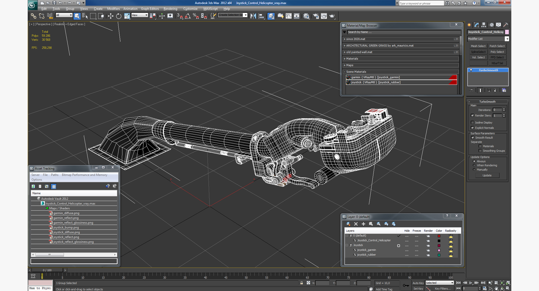Image resolution: width=539 pixels, height=291 pixels.
Task: Choose the Select and Move tool
Action: click(110, 16)
